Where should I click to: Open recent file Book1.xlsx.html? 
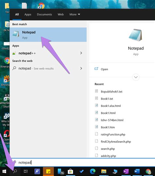click(x=111, y=106)
